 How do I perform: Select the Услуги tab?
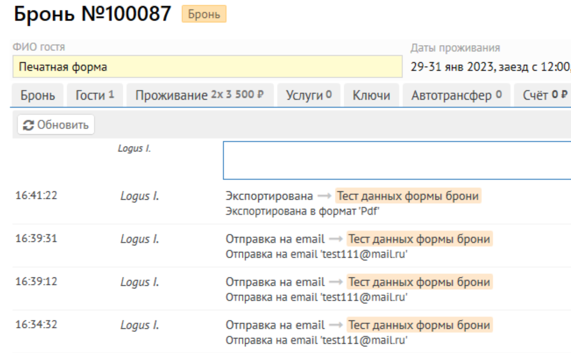pyautogui.click(x=309, y=95)
